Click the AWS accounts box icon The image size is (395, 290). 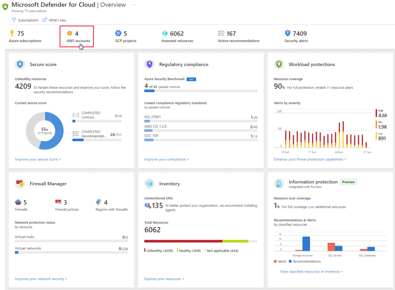coord(69,33)
